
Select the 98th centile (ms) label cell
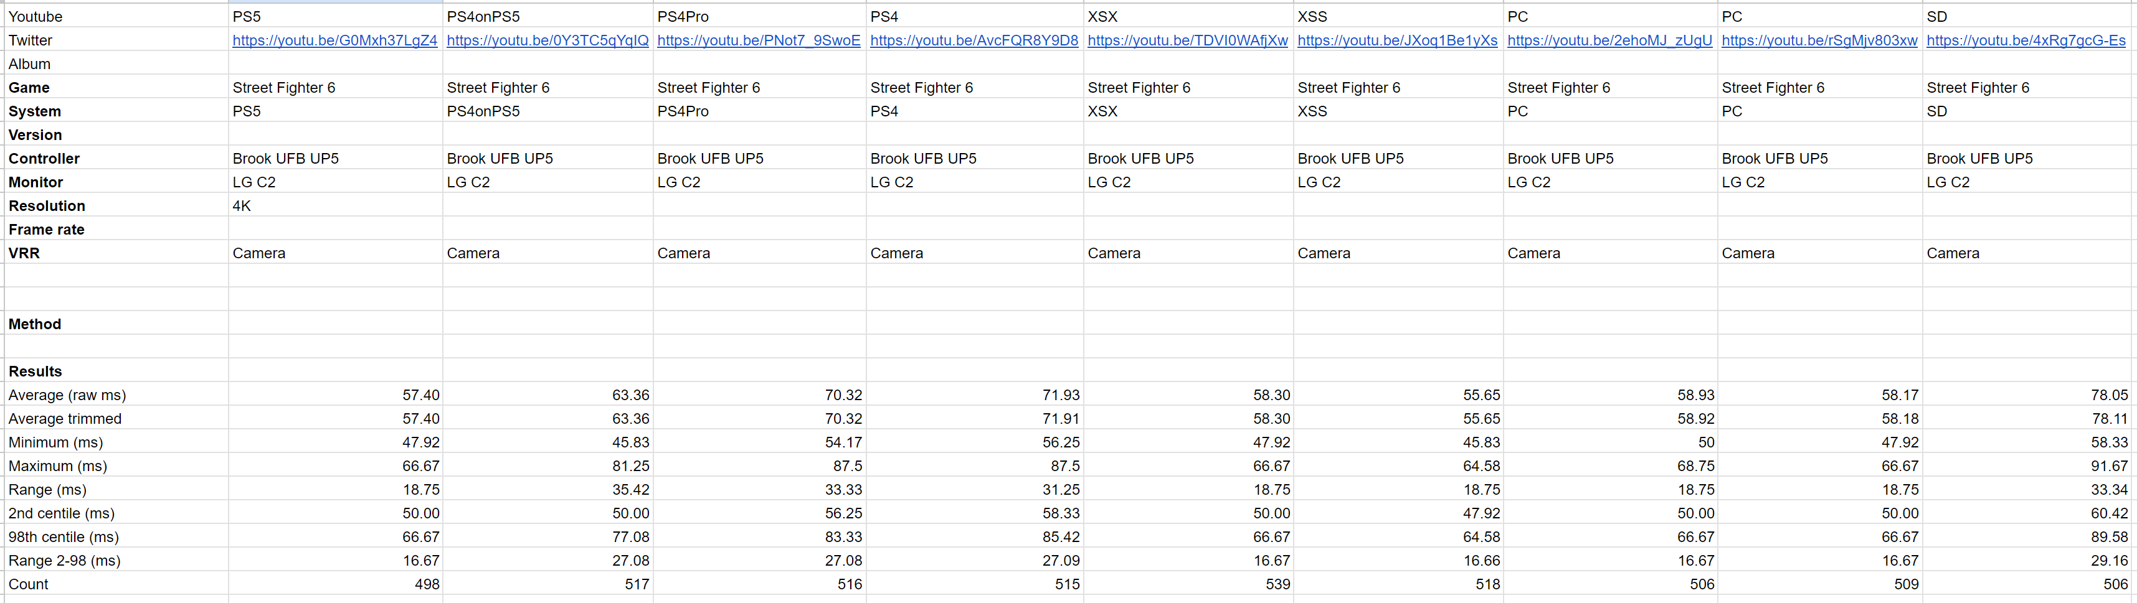pyautogui.click(x=116, y=537)
